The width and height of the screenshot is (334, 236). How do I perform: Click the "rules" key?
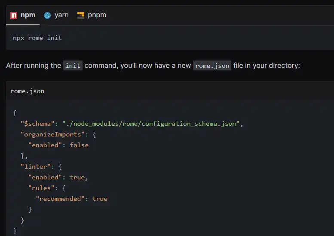[41, 188]
